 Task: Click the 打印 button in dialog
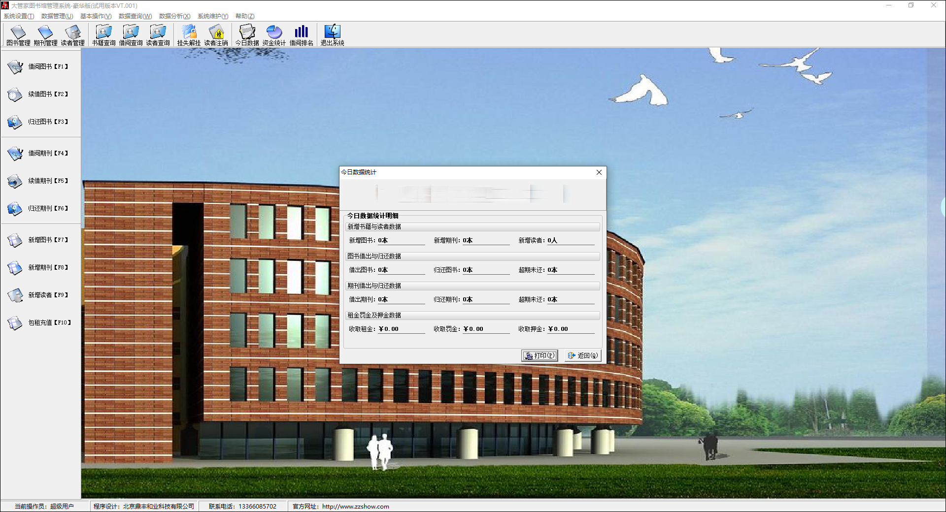540,355
